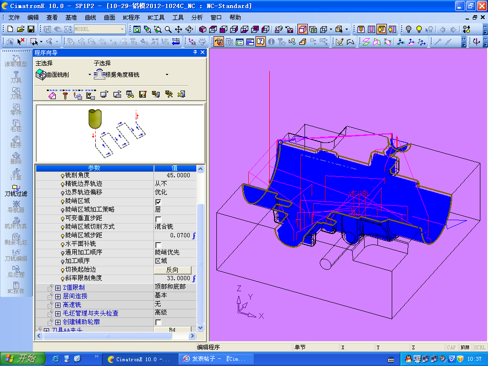Click the camera snapshot icon in toolbar
Screen dimensions: 488x366
[289, 29]
